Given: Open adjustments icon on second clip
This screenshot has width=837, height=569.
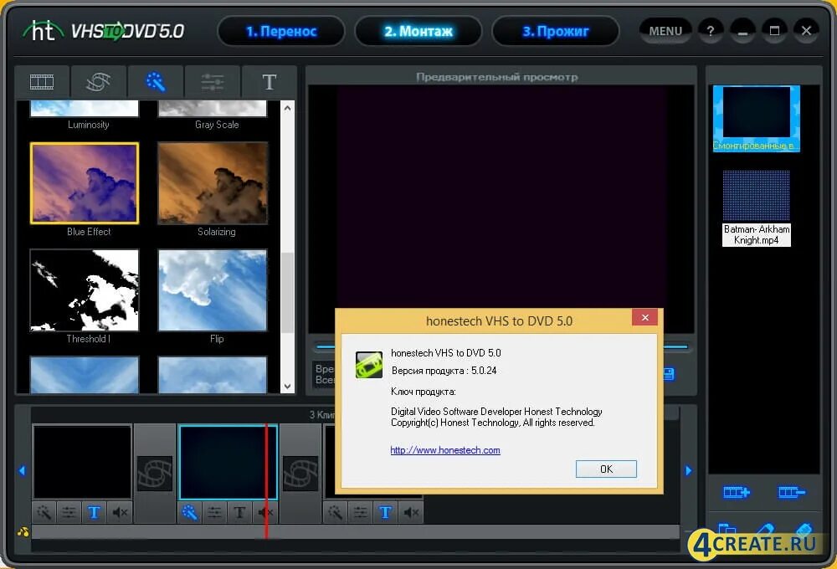Looking at the screenshot, I should [x=214, y=513].
